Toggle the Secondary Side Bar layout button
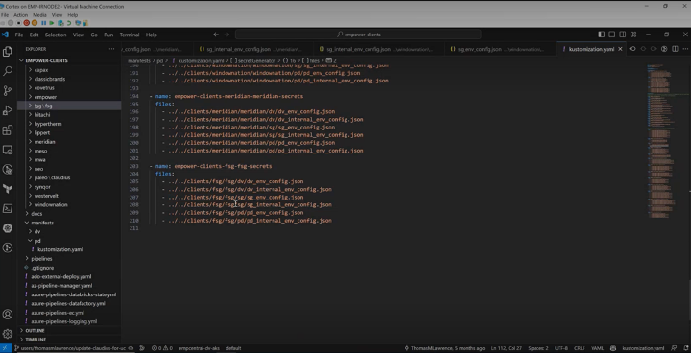 click(622, 35)
